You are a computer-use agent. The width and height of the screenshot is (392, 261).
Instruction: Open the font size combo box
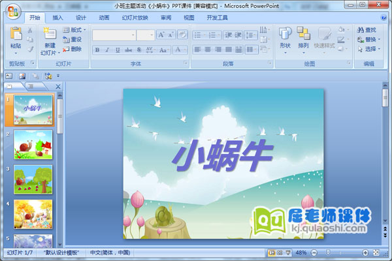click(146, 35)
